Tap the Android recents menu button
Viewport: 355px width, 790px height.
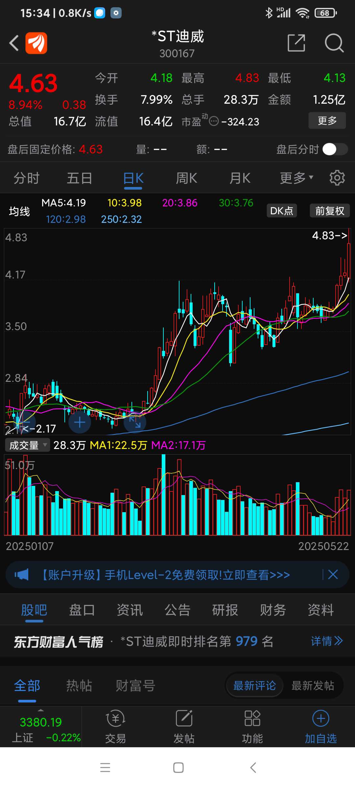point(105,768)
